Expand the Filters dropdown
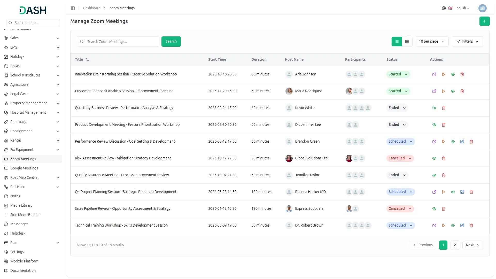 coord(467,42)
